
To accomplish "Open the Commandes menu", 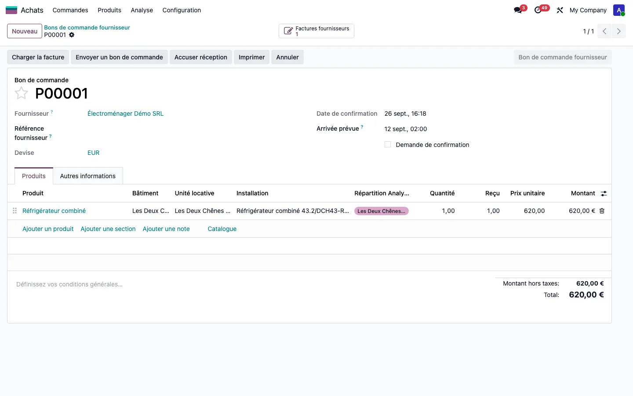I will tap(70, 10).
